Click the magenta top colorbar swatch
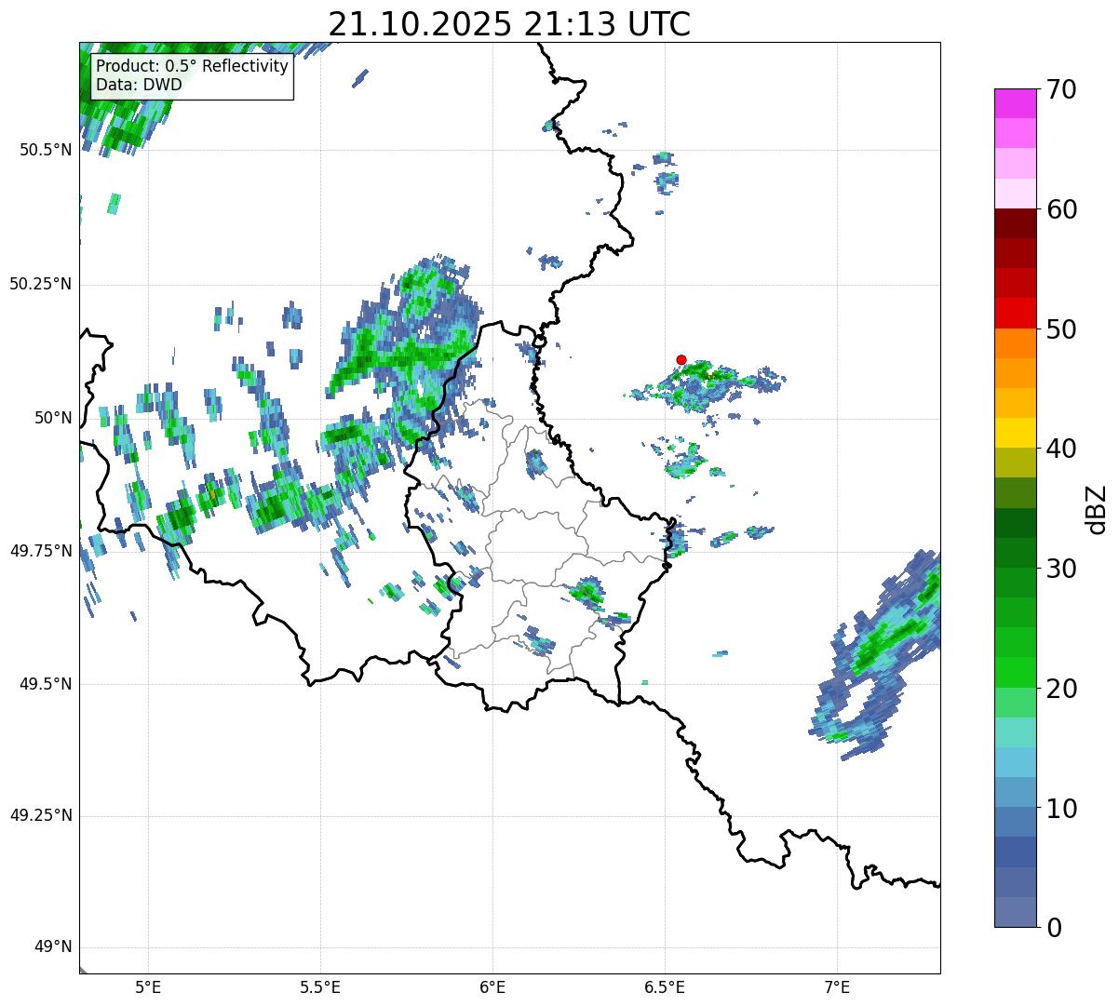 1016,103
